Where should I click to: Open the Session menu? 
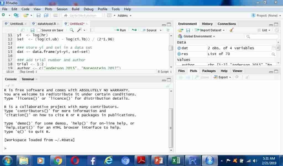coord(62,9)
